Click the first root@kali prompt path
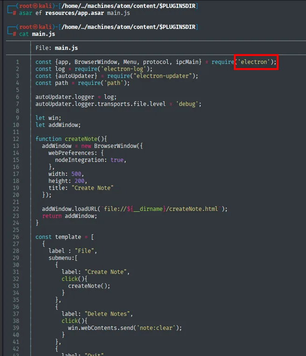 tap(128, 6)
